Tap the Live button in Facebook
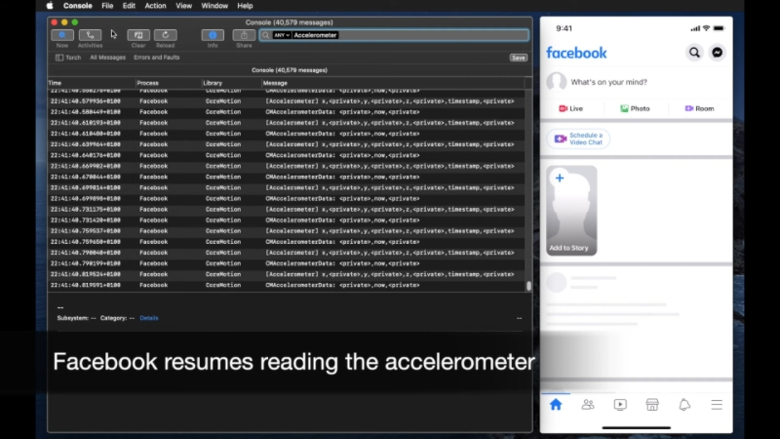Screen dimensions: 780x439 (x=571, y=108)
